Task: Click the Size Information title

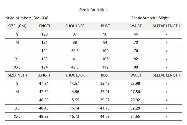Action: tap(93, 10)
